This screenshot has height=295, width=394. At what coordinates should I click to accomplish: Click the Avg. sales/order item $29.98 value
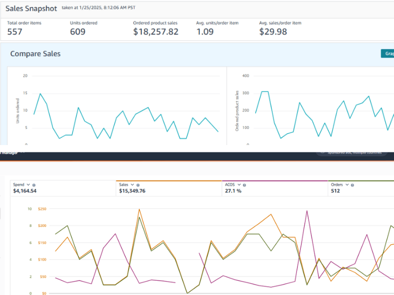tap(273, 31)
